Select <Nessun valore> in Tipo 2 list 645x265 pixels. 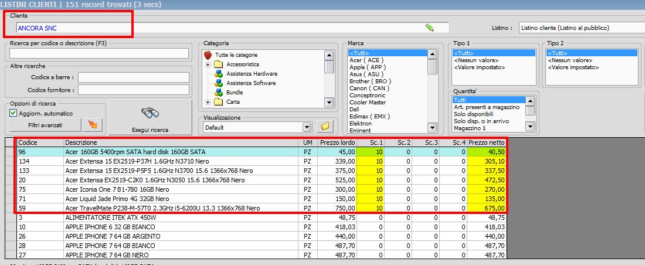[x=570, y=60]
